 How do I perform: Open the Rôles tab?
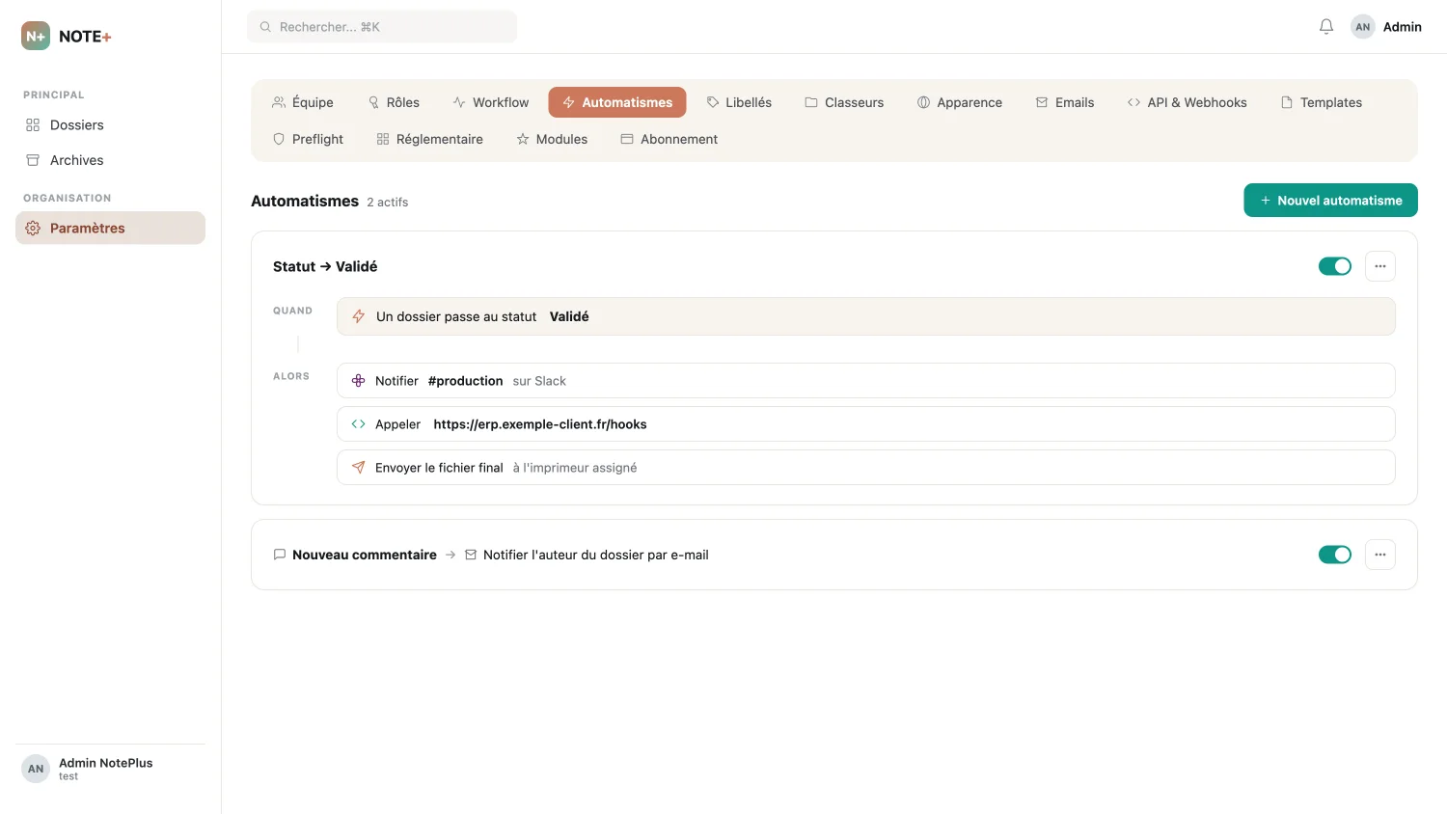[394, 102]
